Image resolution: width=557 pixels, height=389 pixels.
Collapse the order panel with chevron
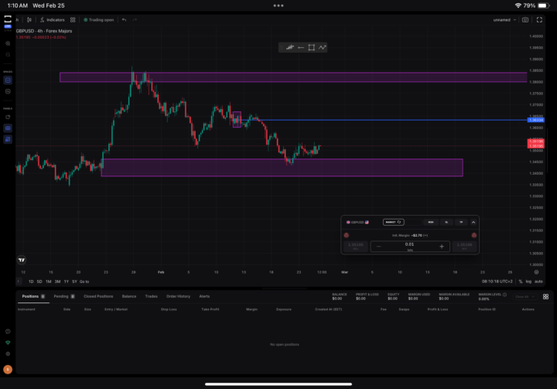tap(473, 222)
